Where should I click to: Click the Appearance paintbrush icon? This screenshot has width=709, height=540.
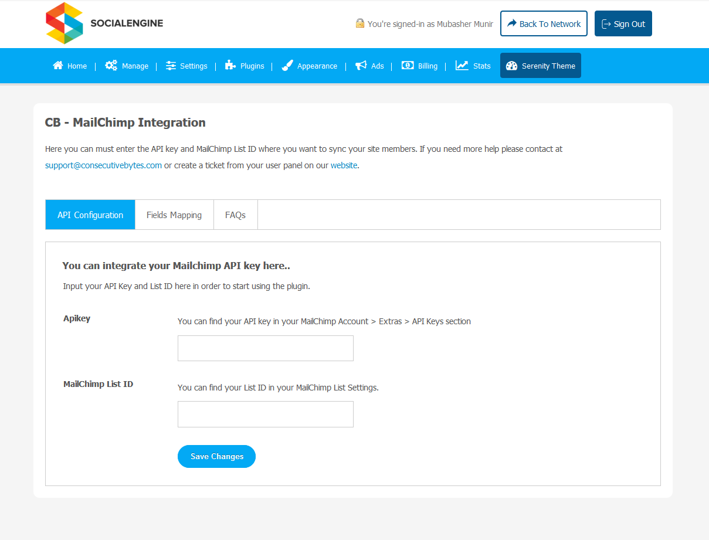[287, 66]
